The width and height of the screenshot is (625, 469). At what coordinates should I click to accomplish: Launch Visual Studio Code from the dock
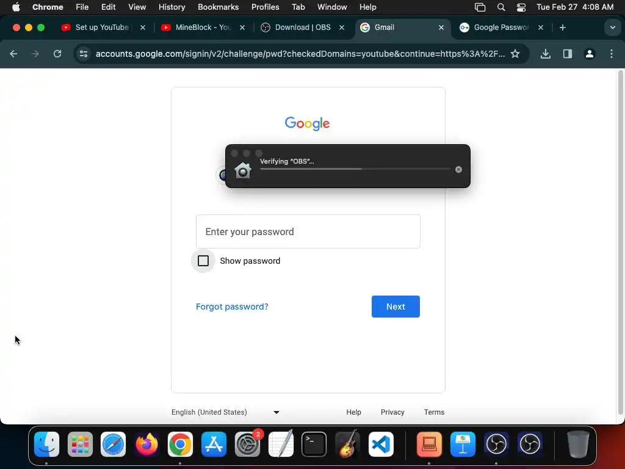(381, 444)
